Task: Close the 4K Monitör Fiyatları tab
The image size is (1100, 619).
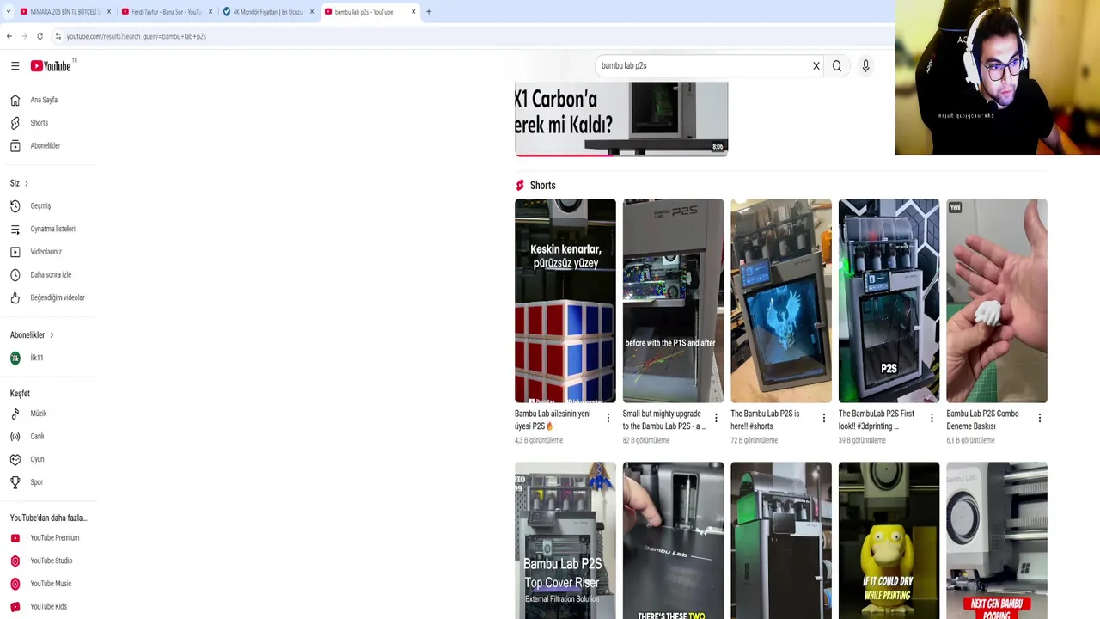Action: (x=312, y=12)
